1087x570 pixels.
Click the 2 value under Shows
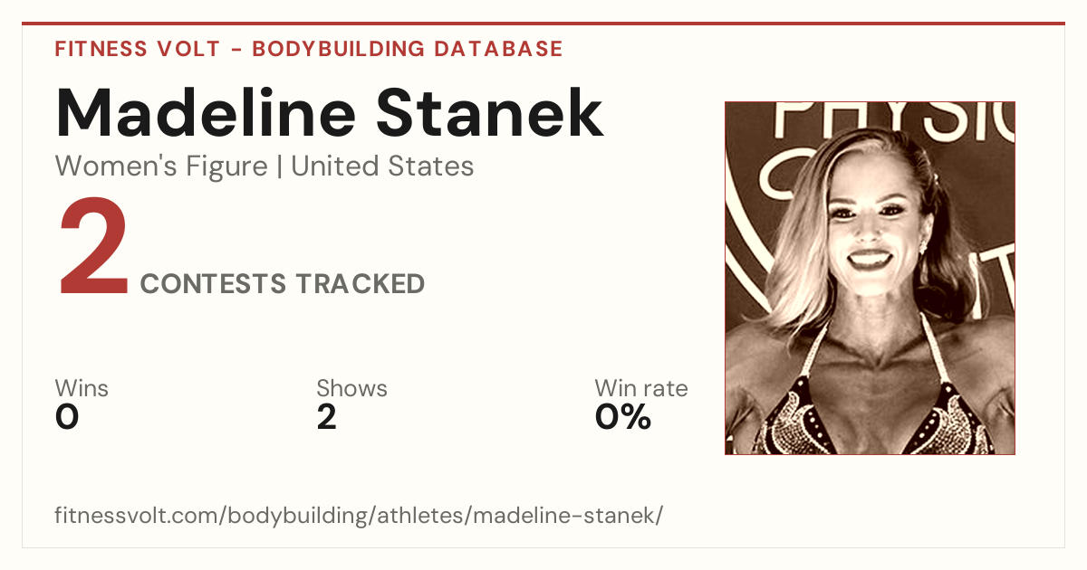[327, 417]
